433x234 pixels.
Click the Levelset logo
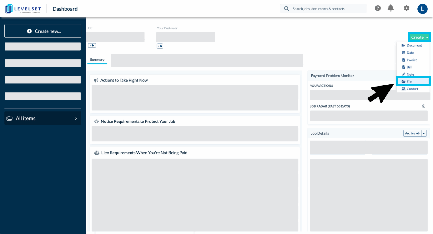23,9
